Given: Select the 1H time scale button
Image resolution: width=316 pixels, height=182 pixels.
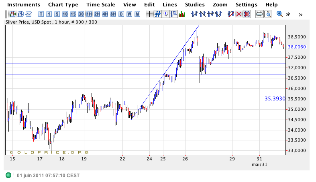Looking at the screenshot, I should tap(89, 14).
